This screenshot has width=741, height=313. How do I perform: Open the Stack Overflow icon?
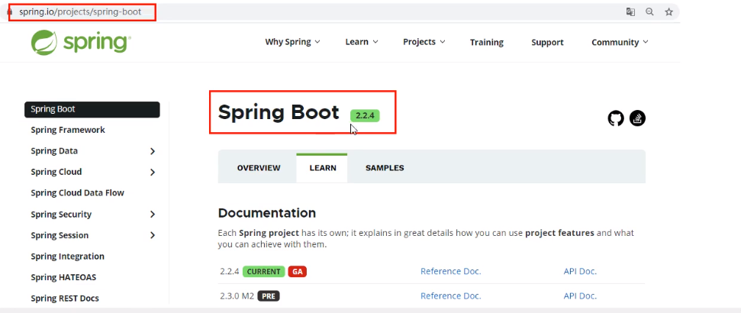click(637, 118)
